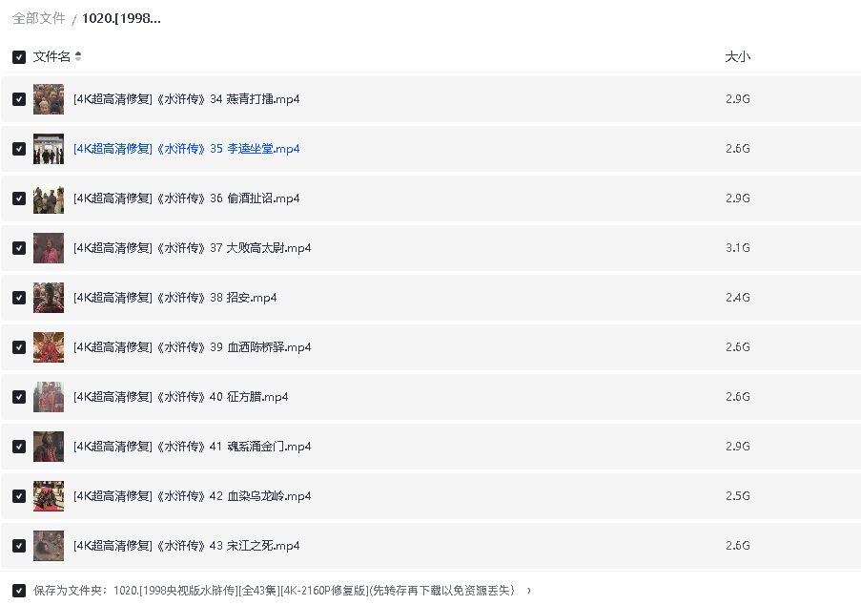Open file 40 征方腊.mp4
The width and height of the screenshot is (861, 605).
pos(180,397)
